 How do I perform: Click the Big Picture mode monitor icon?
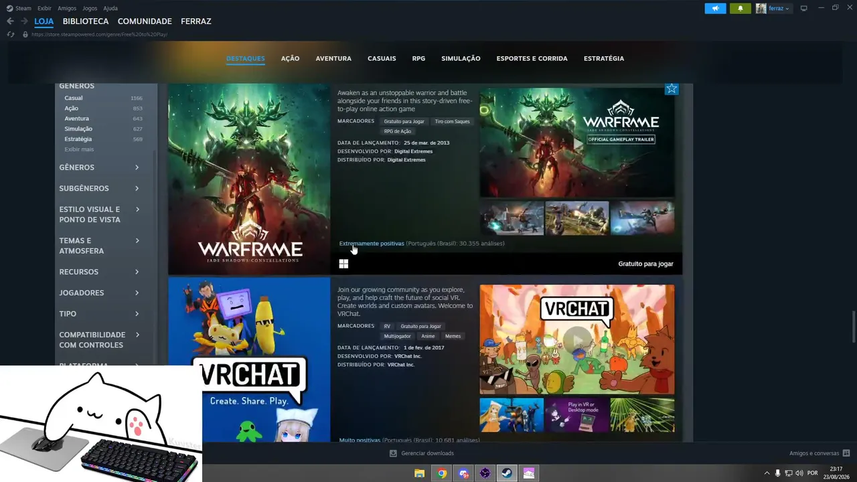[x=803, y=9]
